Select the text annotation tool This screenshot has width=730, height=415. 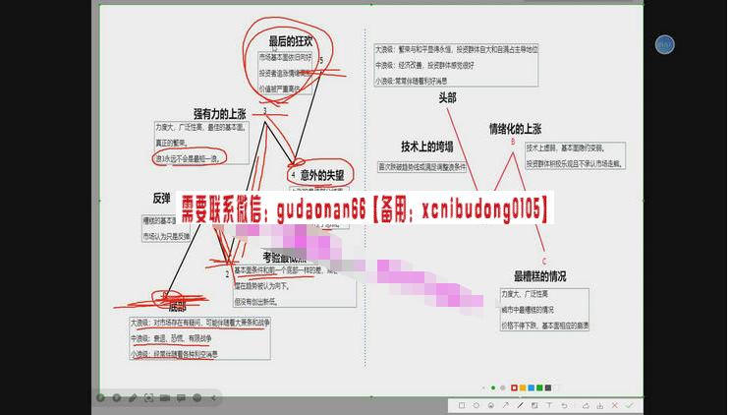click(x=549, y=405)
